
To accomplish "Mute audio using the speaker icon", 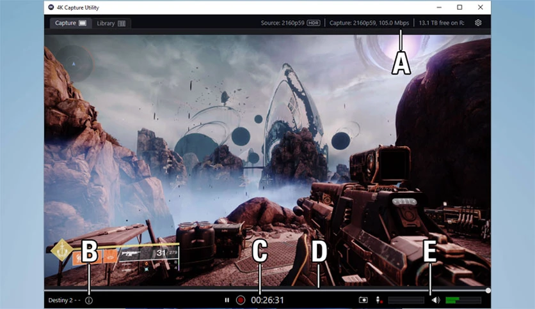I will click(436, 300).
